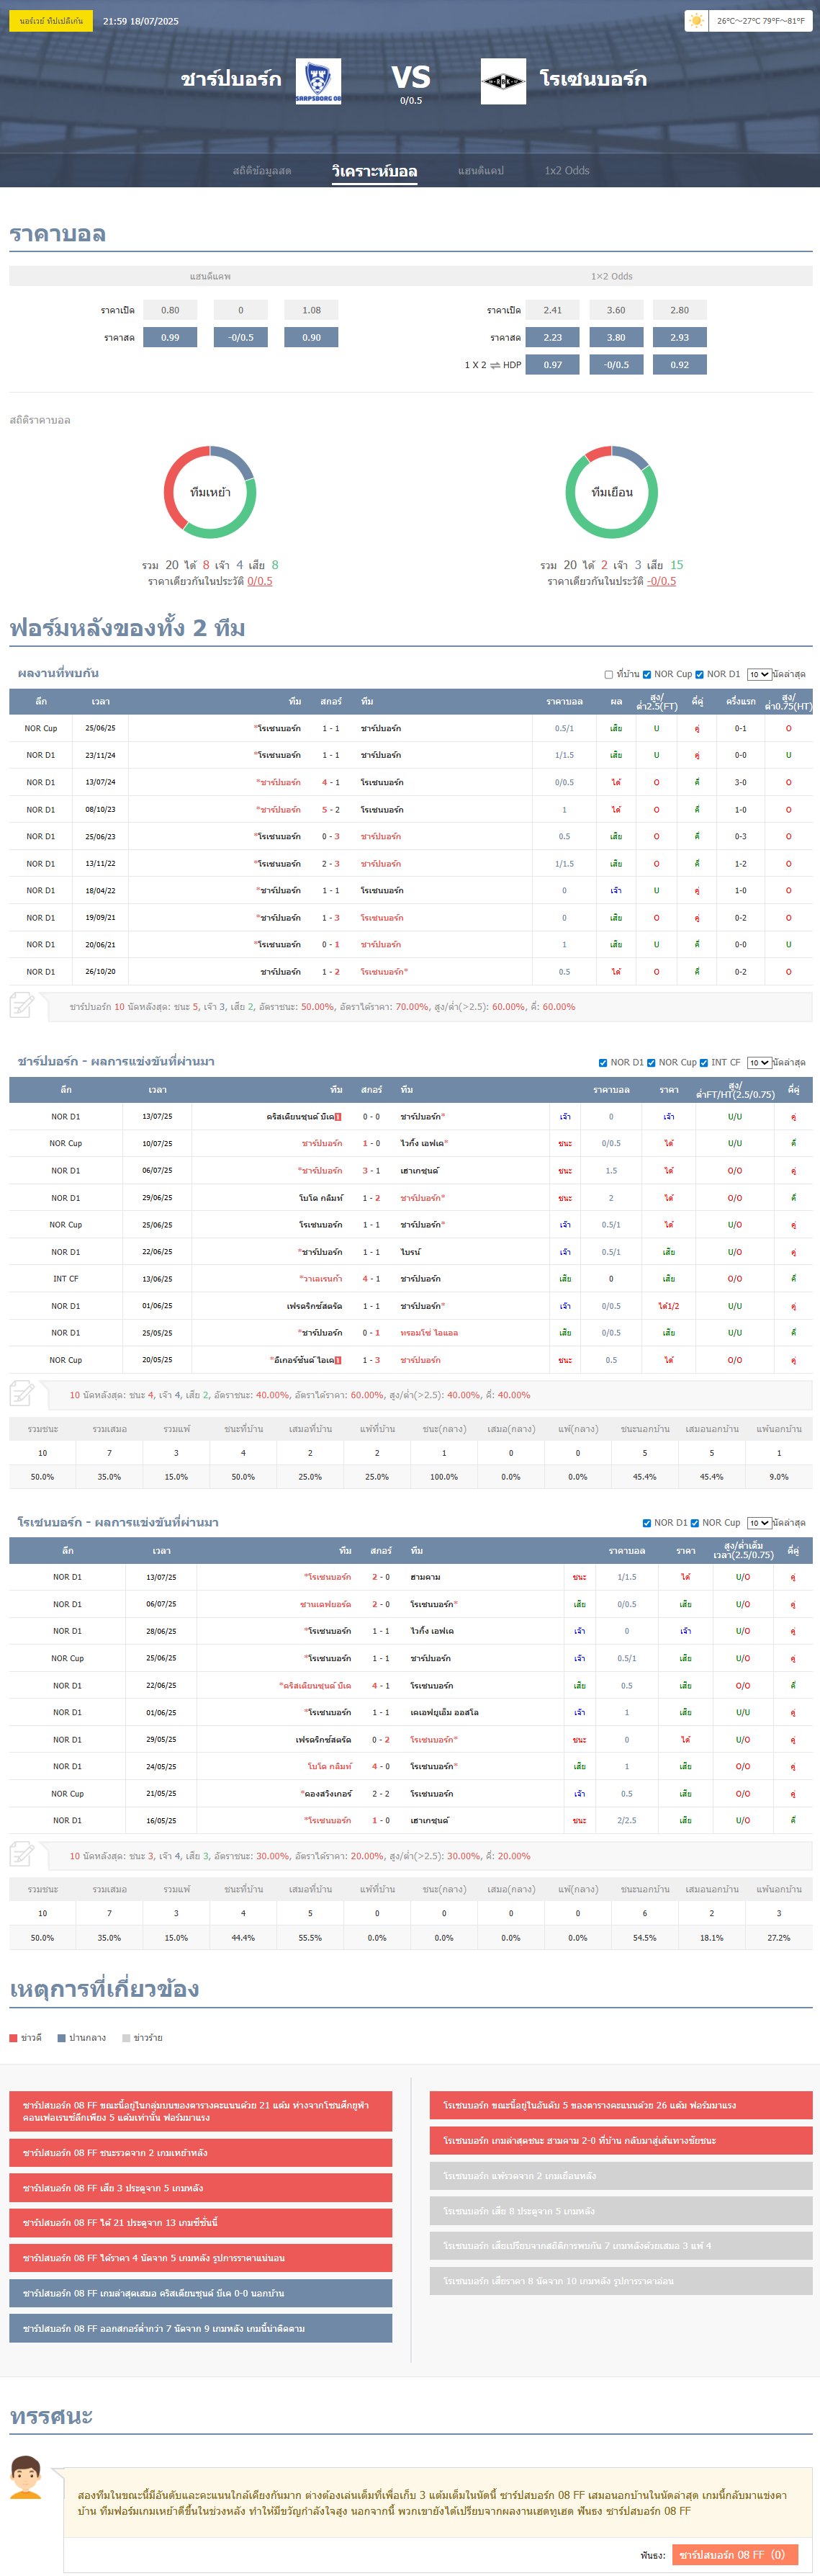The image size is (820, 2576).
Task: Uncheck NOR D1 in Rosenborg past matches filter
Action: tap(647, 1523)
